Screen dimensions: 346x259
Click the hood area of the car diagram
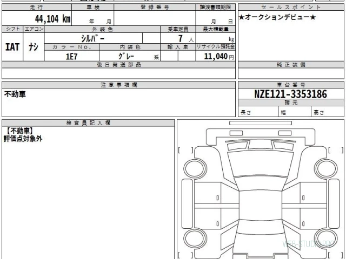(261, 164)
